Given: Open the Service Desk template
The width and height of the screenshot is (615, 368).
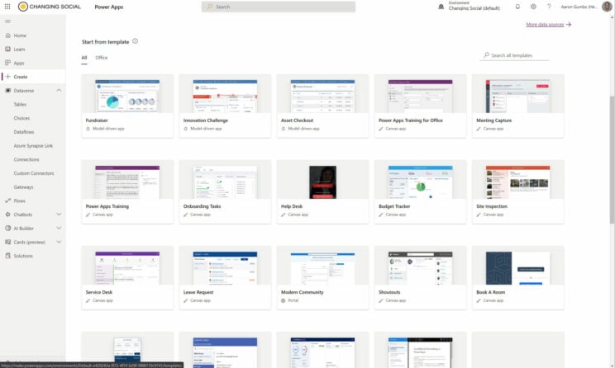Looking at the screenshot, I should pos(127,277).
